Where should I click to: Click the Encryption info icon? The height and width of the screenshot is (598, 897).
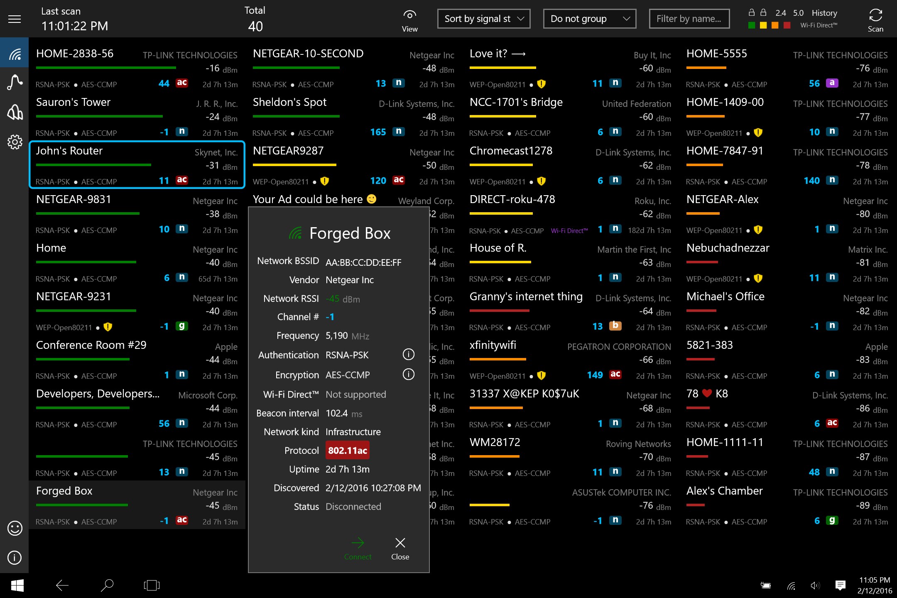(408, 374)
